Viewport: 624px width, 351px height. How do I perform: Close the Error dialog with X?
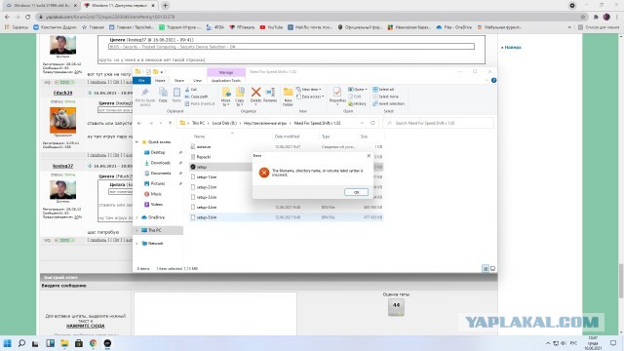(x=369, y=156)
